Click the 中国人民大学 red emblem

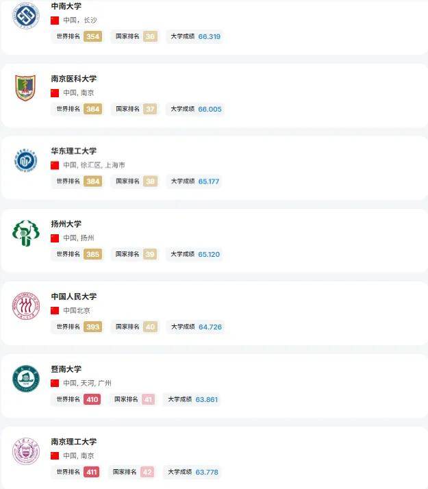(26, 306)
